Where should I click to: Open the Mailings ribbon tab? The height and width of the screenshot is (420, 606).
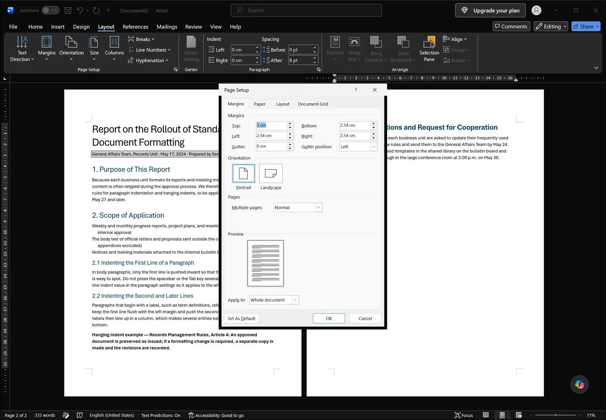[x=167, y=26]
